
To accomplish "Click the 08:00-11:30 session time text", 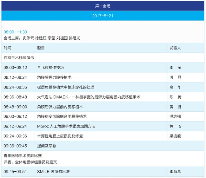I will pos(15,32).
